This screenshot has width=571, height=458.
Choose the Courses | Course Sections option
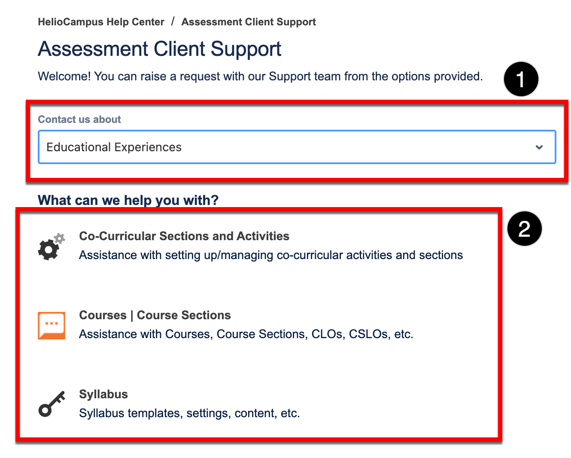(155, 315)
